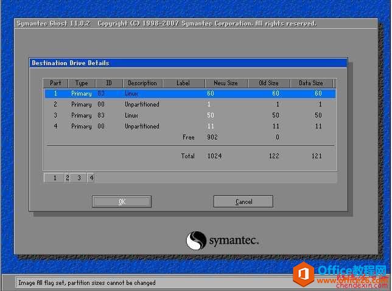Click segment 3 in partition layout bar
Screen dimensions: 392x291
(x=79, y=178)
